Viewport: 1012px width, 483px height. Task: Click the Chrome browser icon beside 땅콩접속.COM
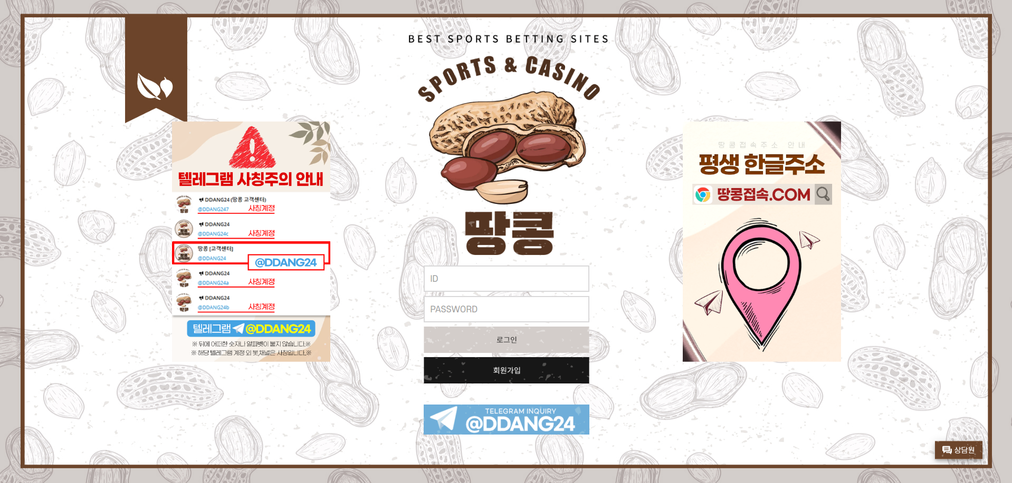pyautogui.click(x=702, y=195)
